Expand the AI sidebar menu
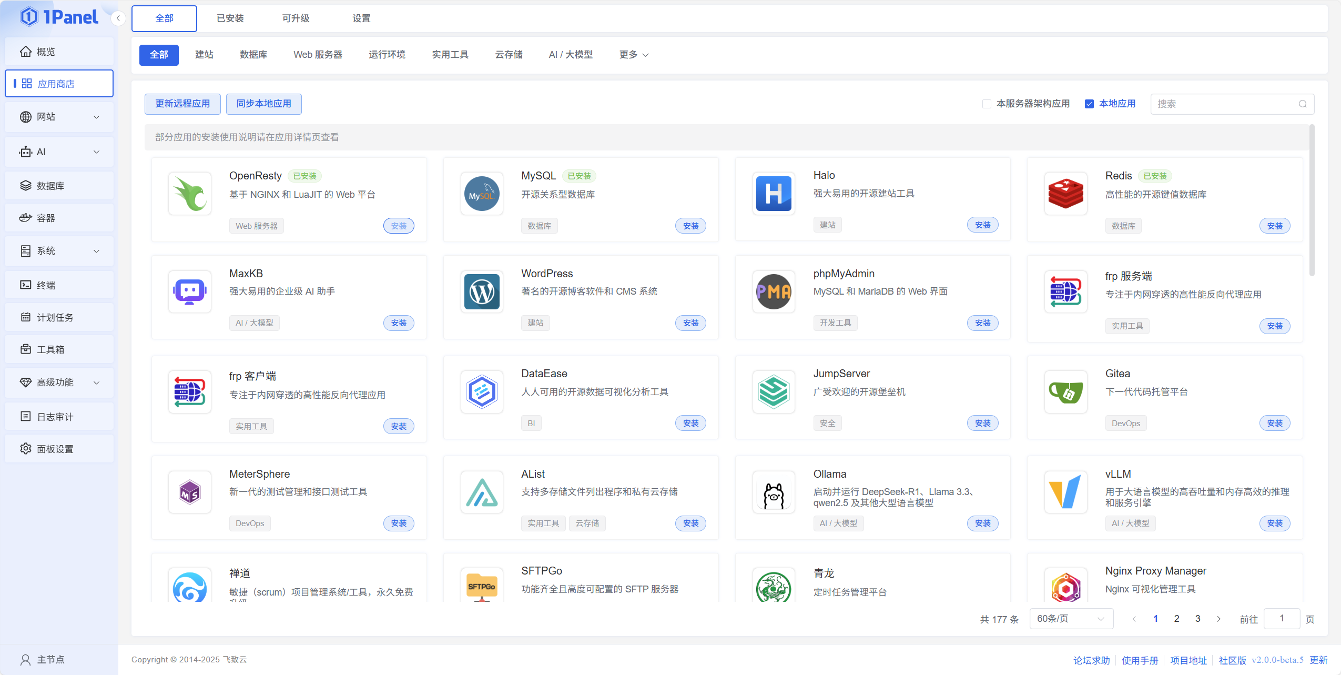 point(59,152)
